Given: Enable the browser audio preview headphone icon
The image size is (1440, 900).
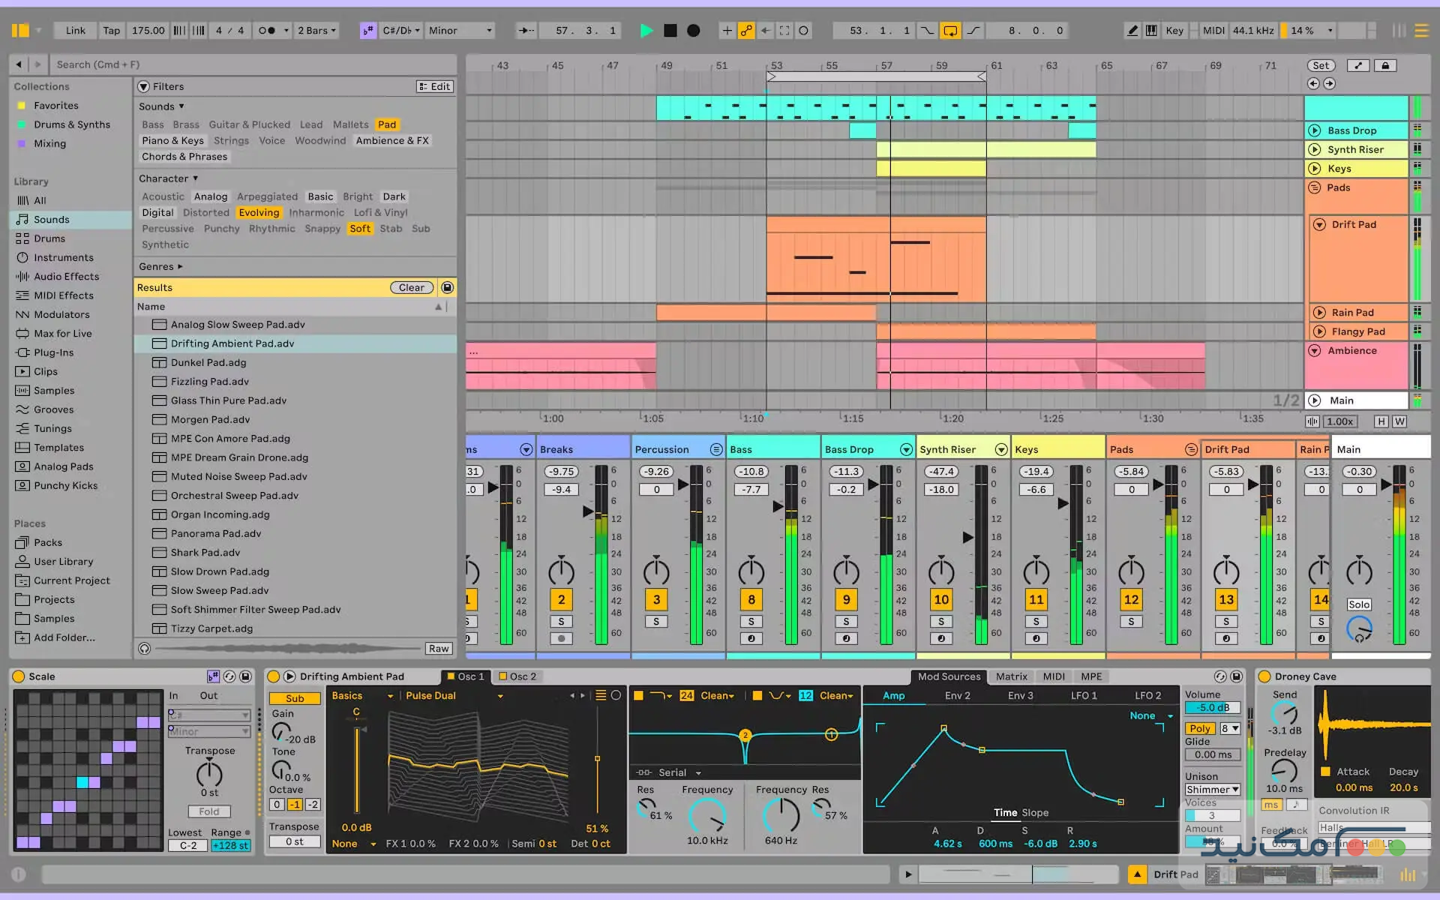Looking at the screenshot, I should pos(144,648).
